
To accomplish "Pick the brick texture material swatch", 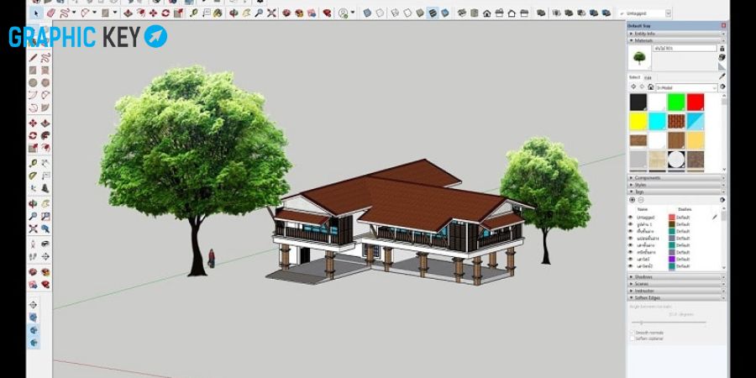I will (676, 121).
